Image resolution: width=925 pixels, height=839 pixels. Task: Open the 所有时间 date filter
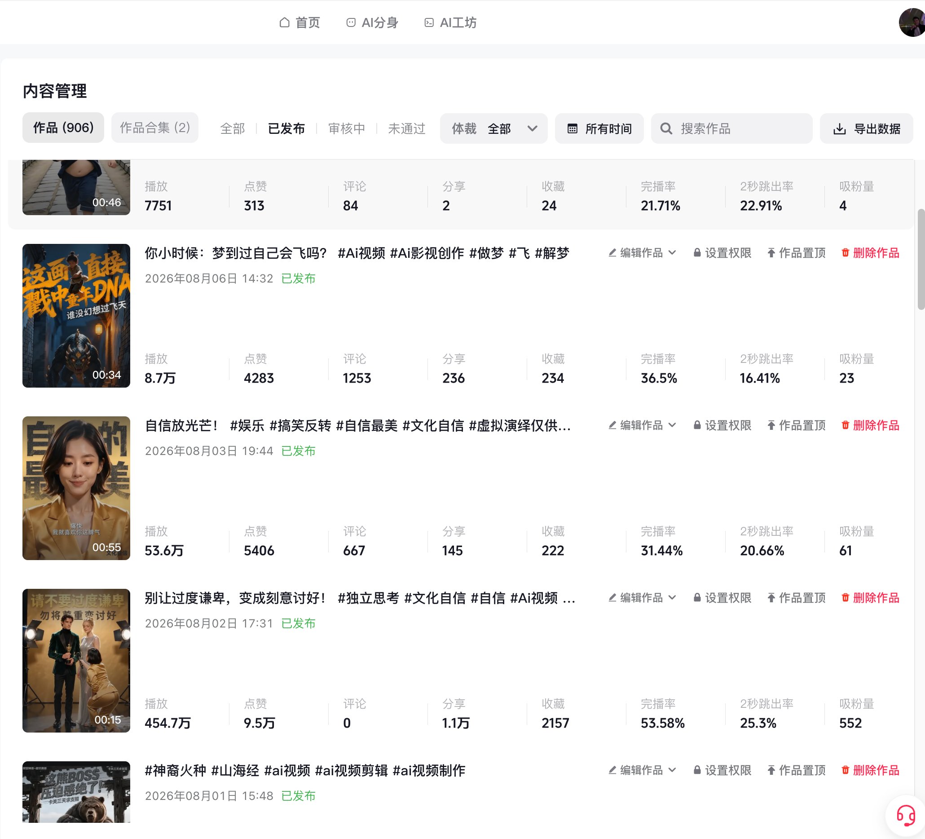599,129
